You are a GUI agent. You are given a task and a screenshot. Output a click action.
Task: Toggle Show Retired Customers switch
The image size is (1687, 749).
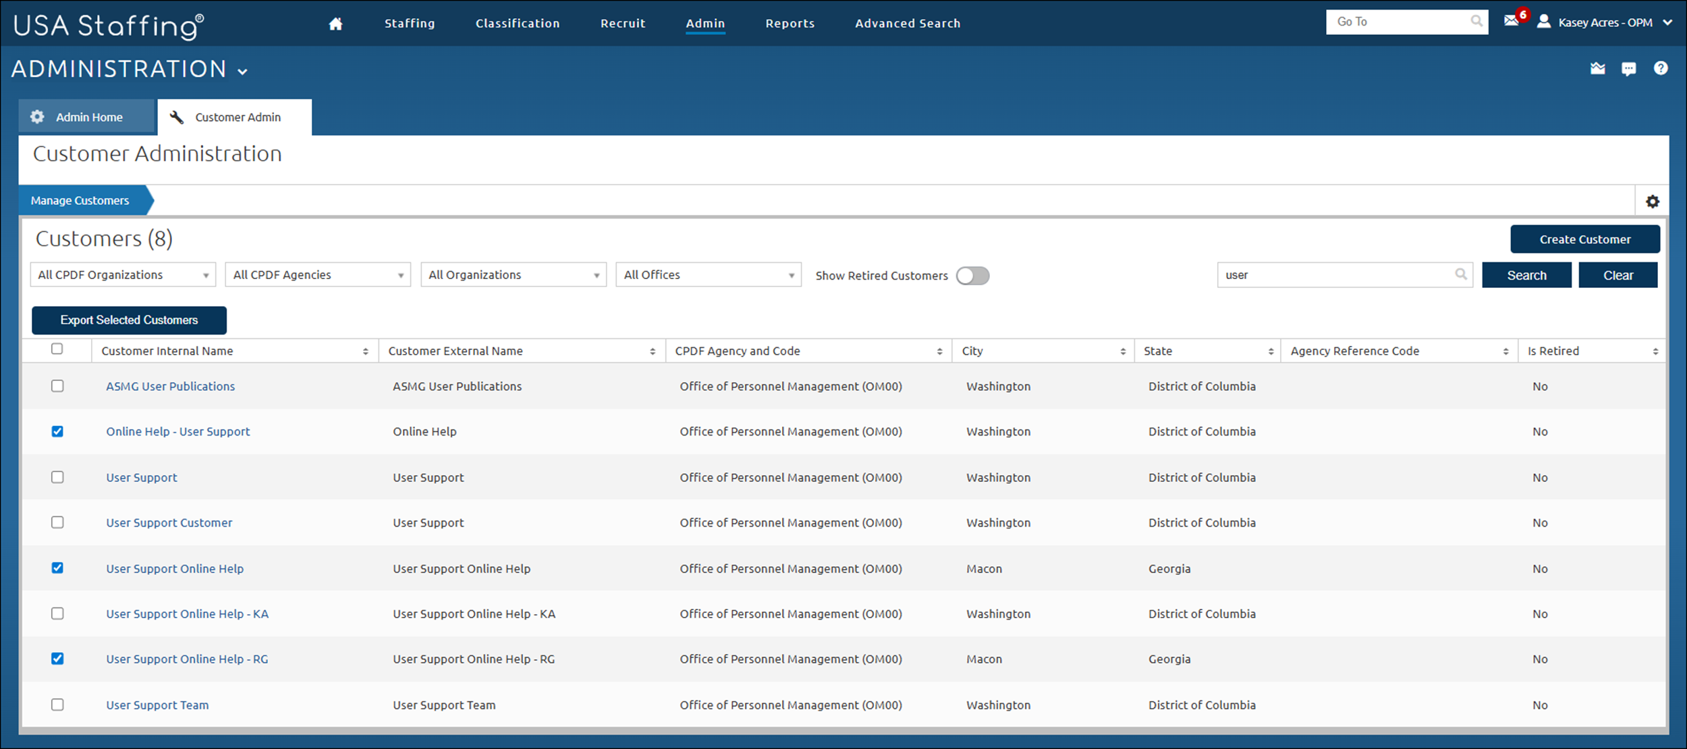coord(972,276)
